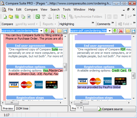Click left panel horizontal scrollbar thumb
This screenshot has width=137, height=118.
pos(12,103)
